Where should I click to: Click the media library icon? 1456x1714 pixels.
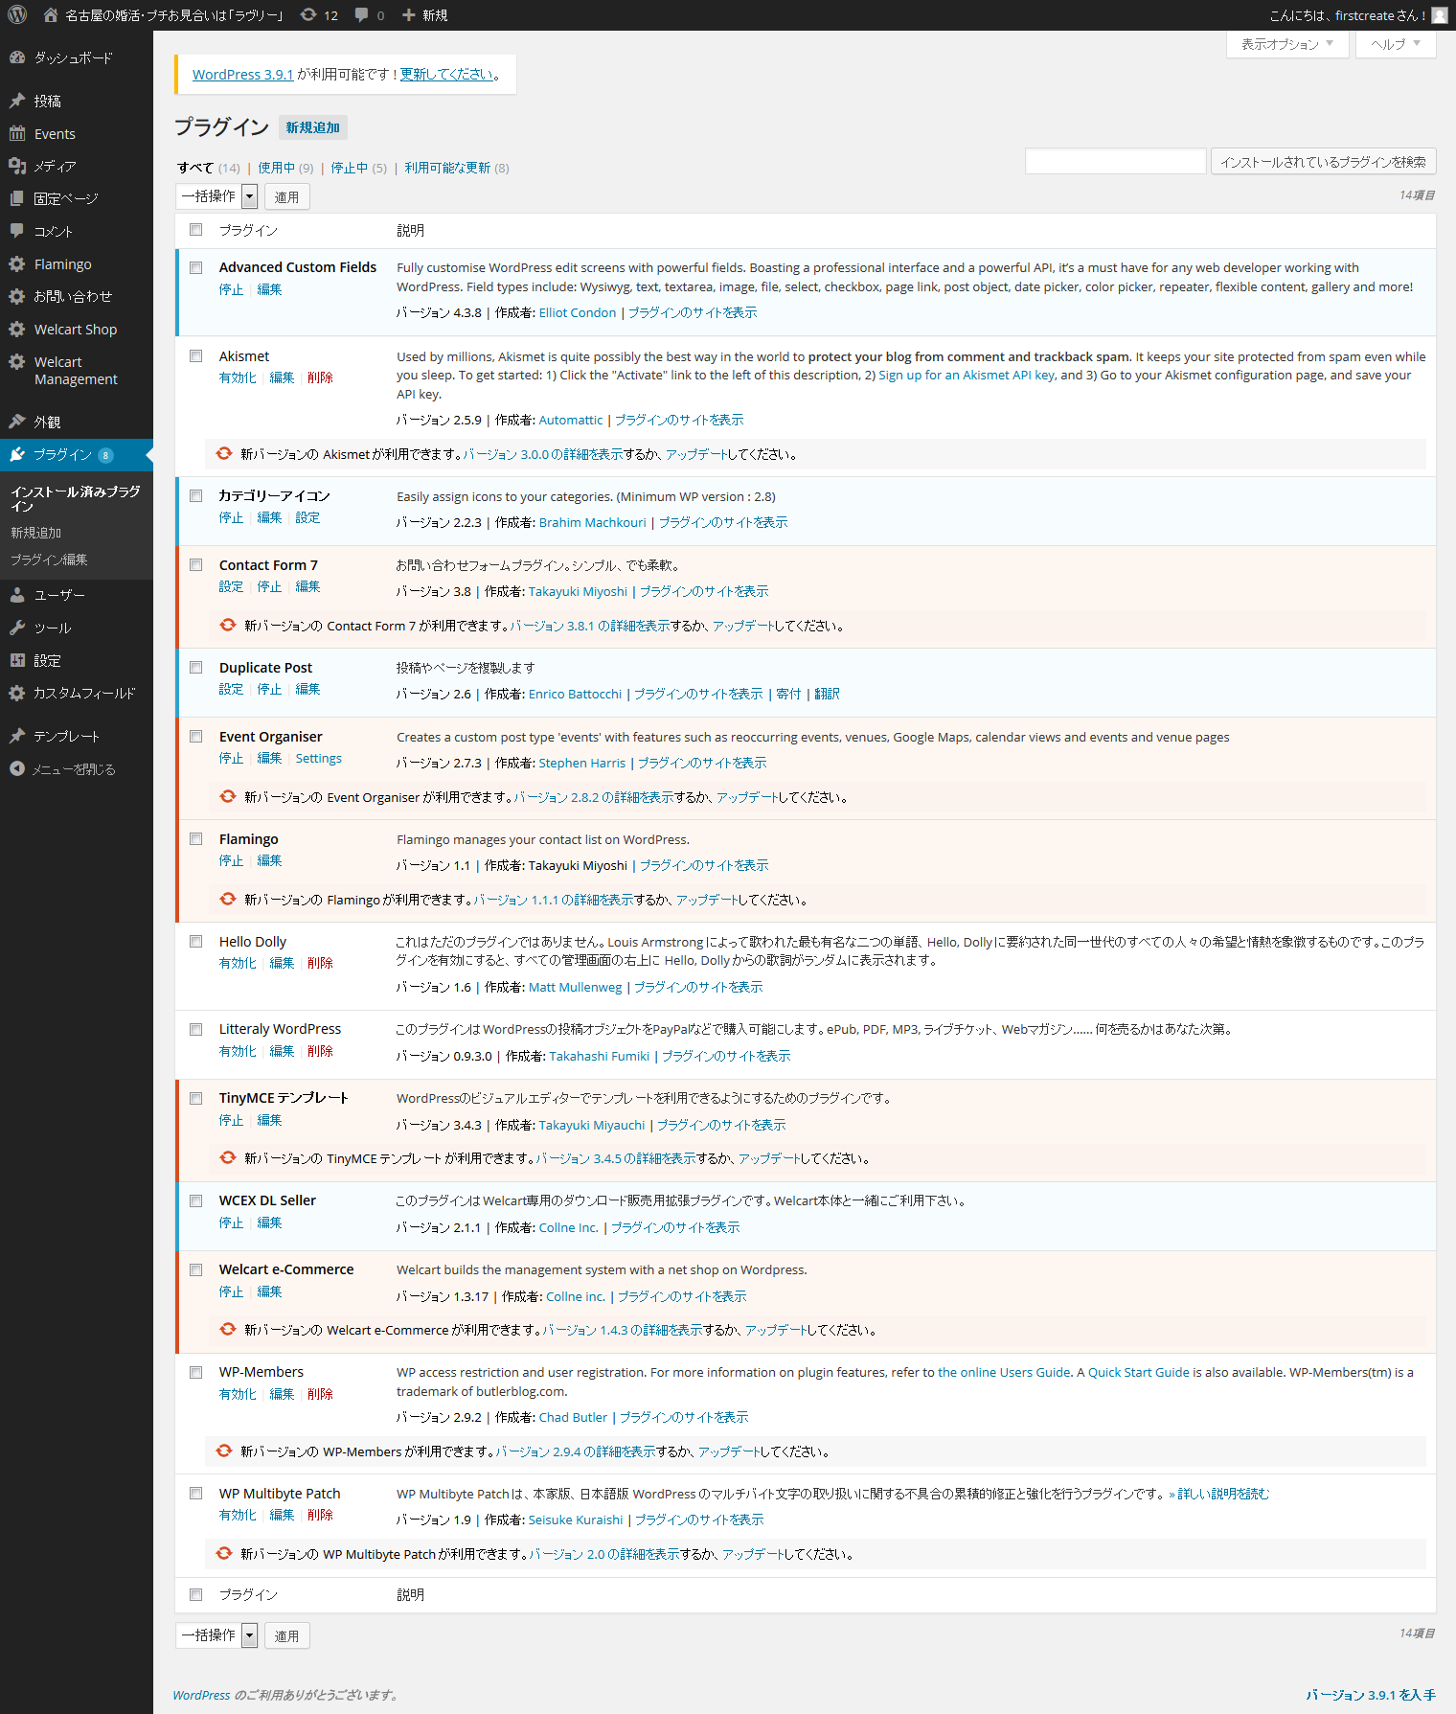coord(17,166)
